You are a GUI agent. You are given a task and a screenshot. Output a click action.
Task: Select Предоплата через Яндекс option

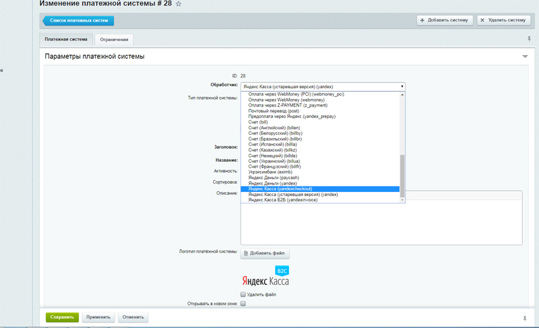tap(321, 117)
